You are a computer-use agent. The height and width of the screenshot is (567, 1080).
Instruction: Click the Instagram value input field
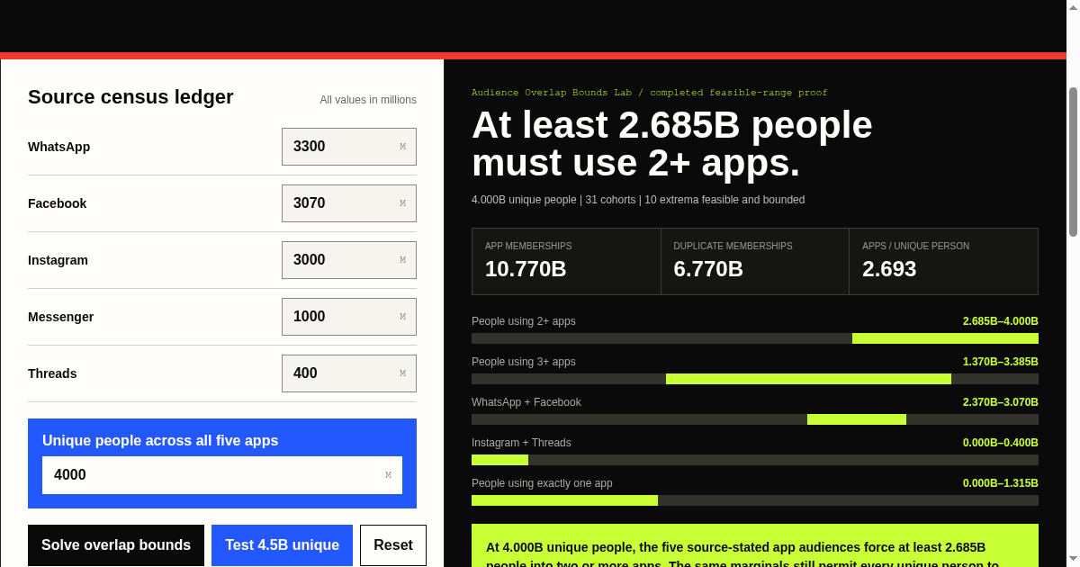pos(349,260)
